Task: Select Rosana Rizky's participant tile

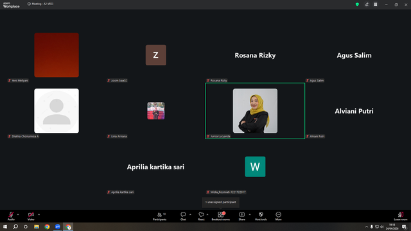Action: (x=255, y=55)
